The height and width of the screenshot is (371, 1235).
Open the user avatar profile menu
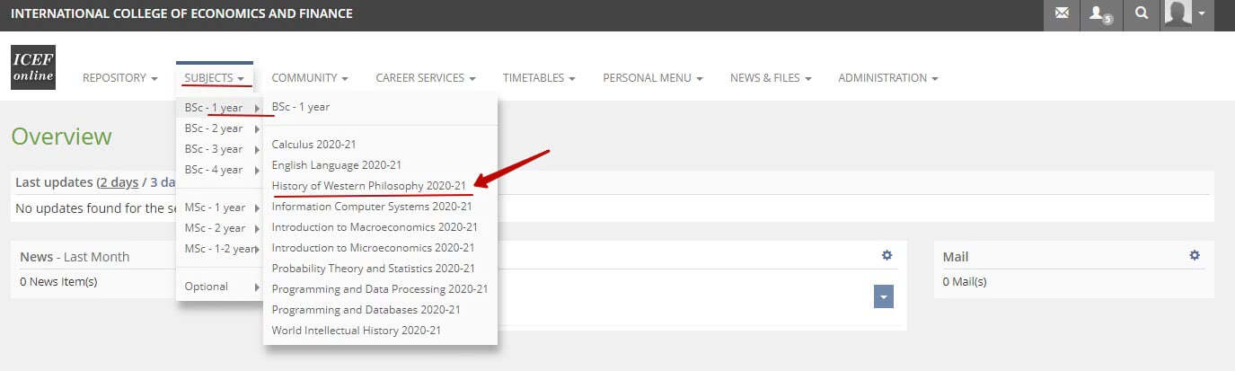[x=1186, y=14]
